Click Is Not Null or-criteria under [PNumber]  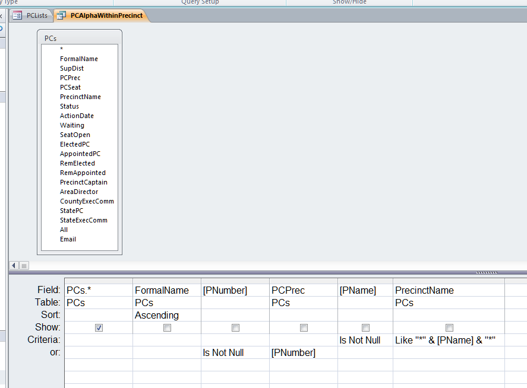tap(235, 352)
